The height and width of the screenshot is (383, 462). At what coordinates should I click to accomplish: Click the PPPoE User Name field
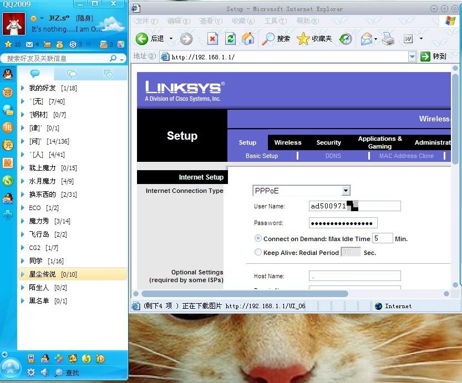pyautogui.click(x=355, y=206)
